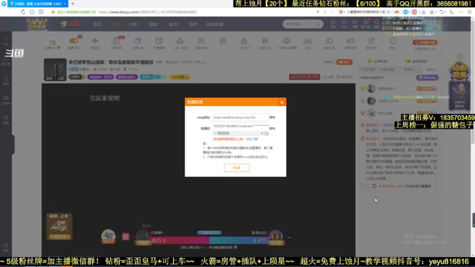Click the outlined close button at the dialog bottom
This screenshot has width=475, height=267.
pyautogui.click(x=236, y=168)
